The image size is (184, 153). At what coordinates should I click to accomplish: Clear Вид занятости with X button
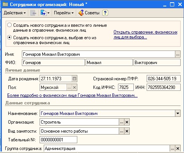tap(127, 131)
